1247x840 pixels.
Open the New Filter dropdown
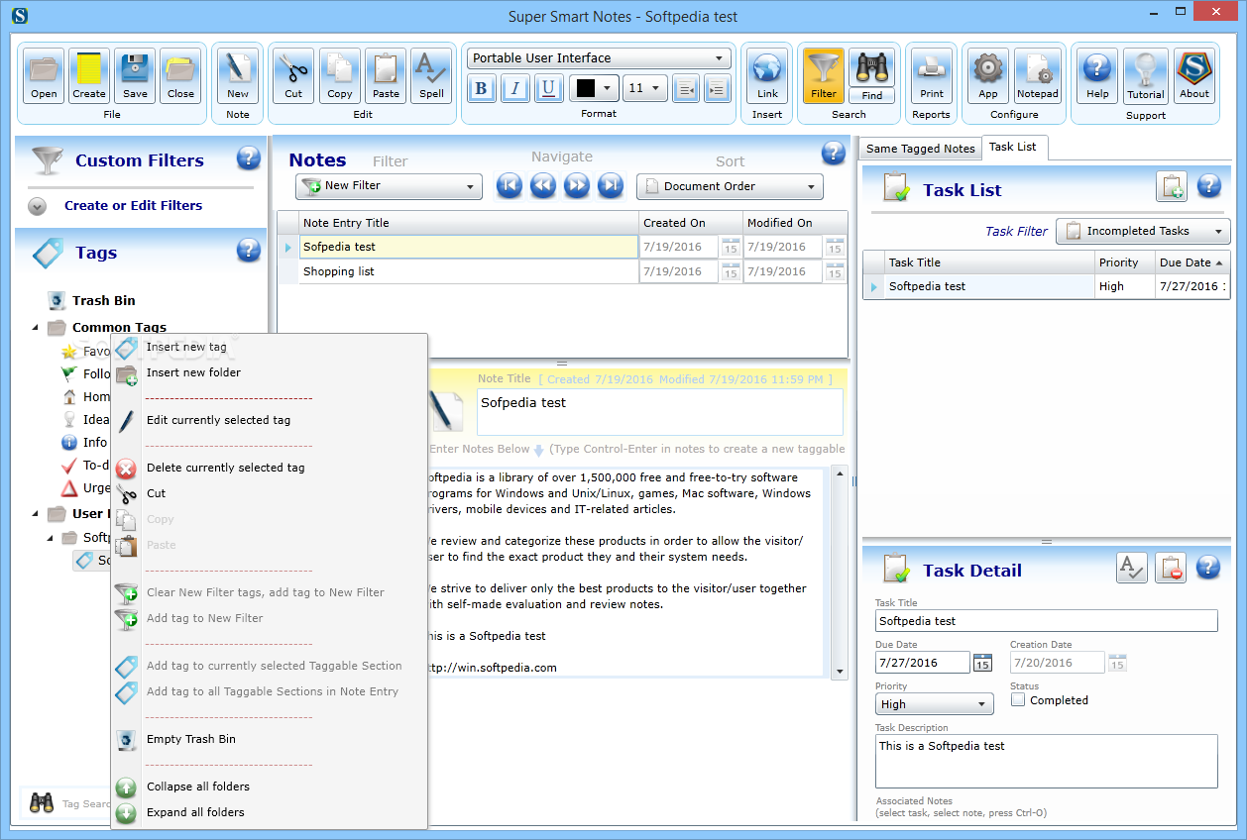[x=389, y=186]
